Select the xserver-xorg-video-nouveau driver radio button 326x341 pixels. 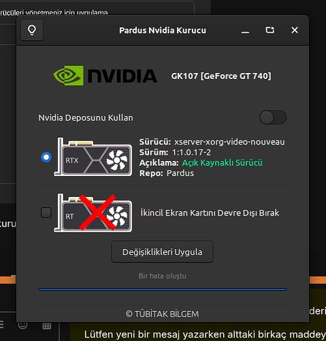(46, 157)
